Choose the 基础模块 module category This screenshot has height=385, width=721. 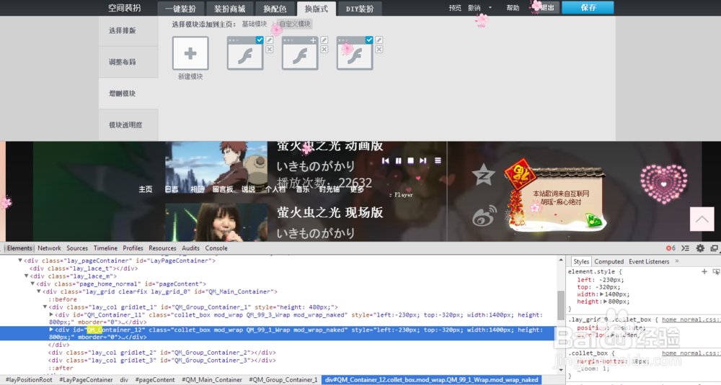[x=255, y=24]
